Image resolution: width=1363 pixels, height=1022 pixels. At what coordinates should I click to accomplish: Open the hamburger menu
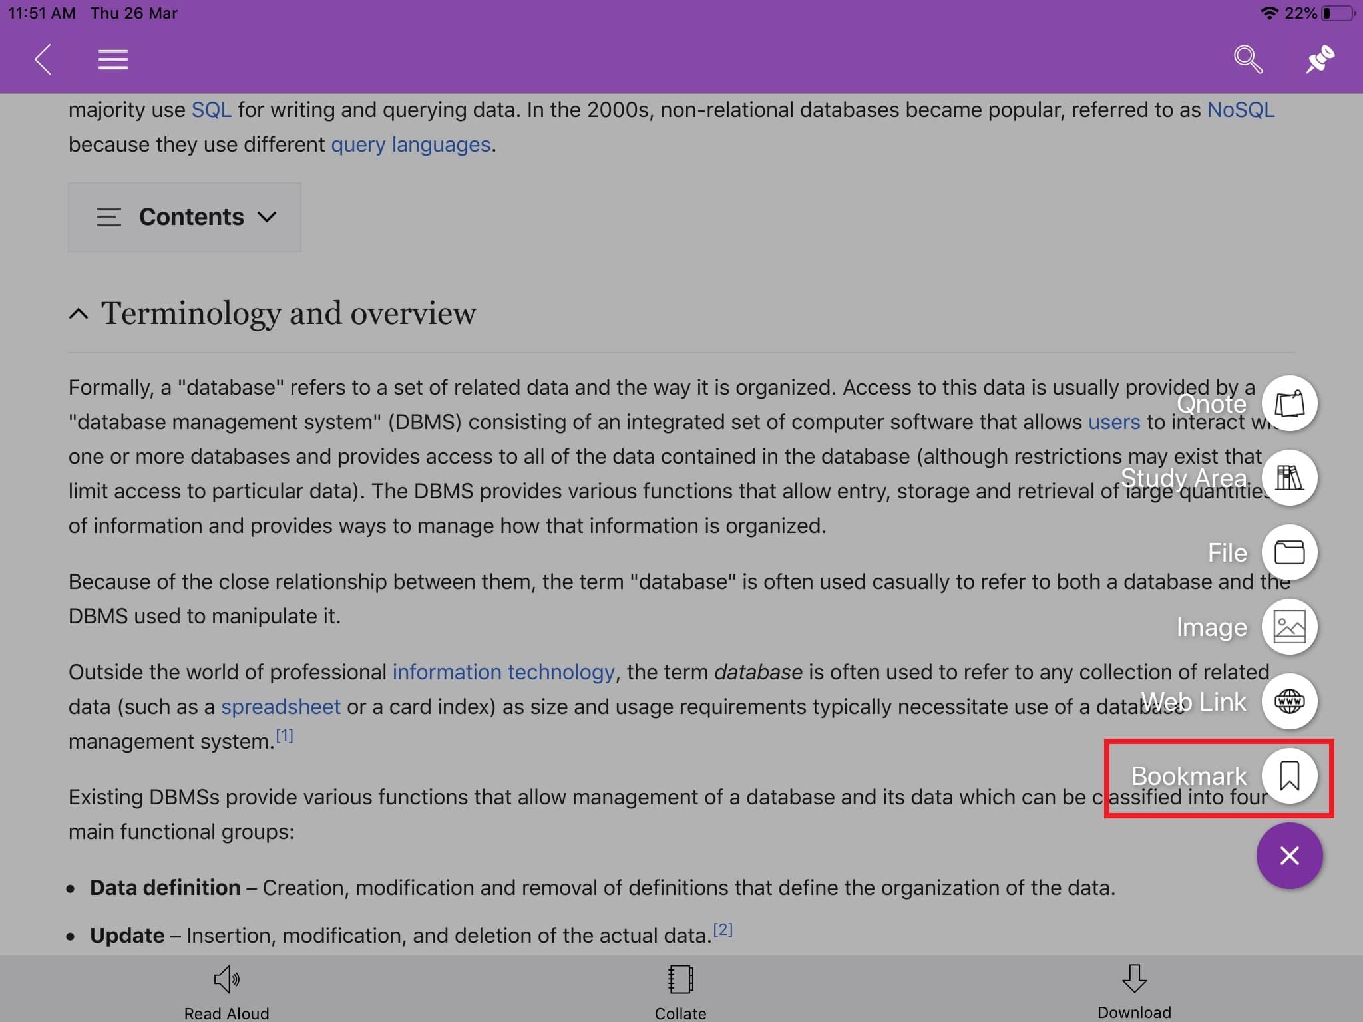point(113,59)
